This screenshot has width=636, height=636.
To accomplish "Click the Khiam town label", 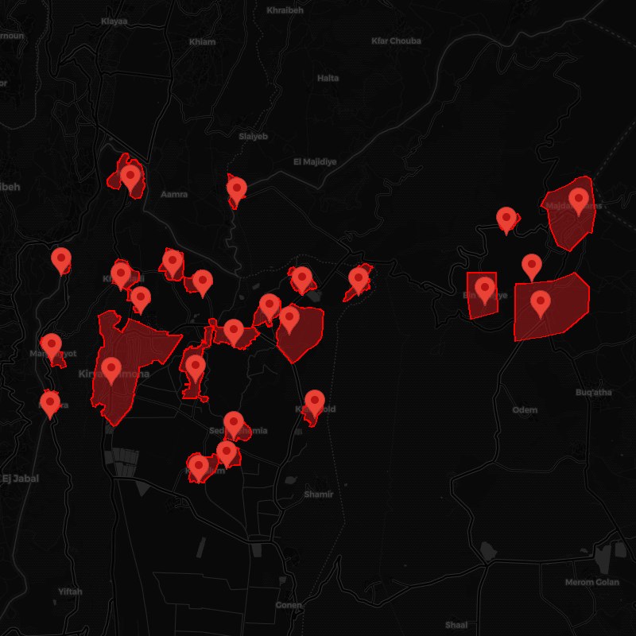I will (202, 42).
